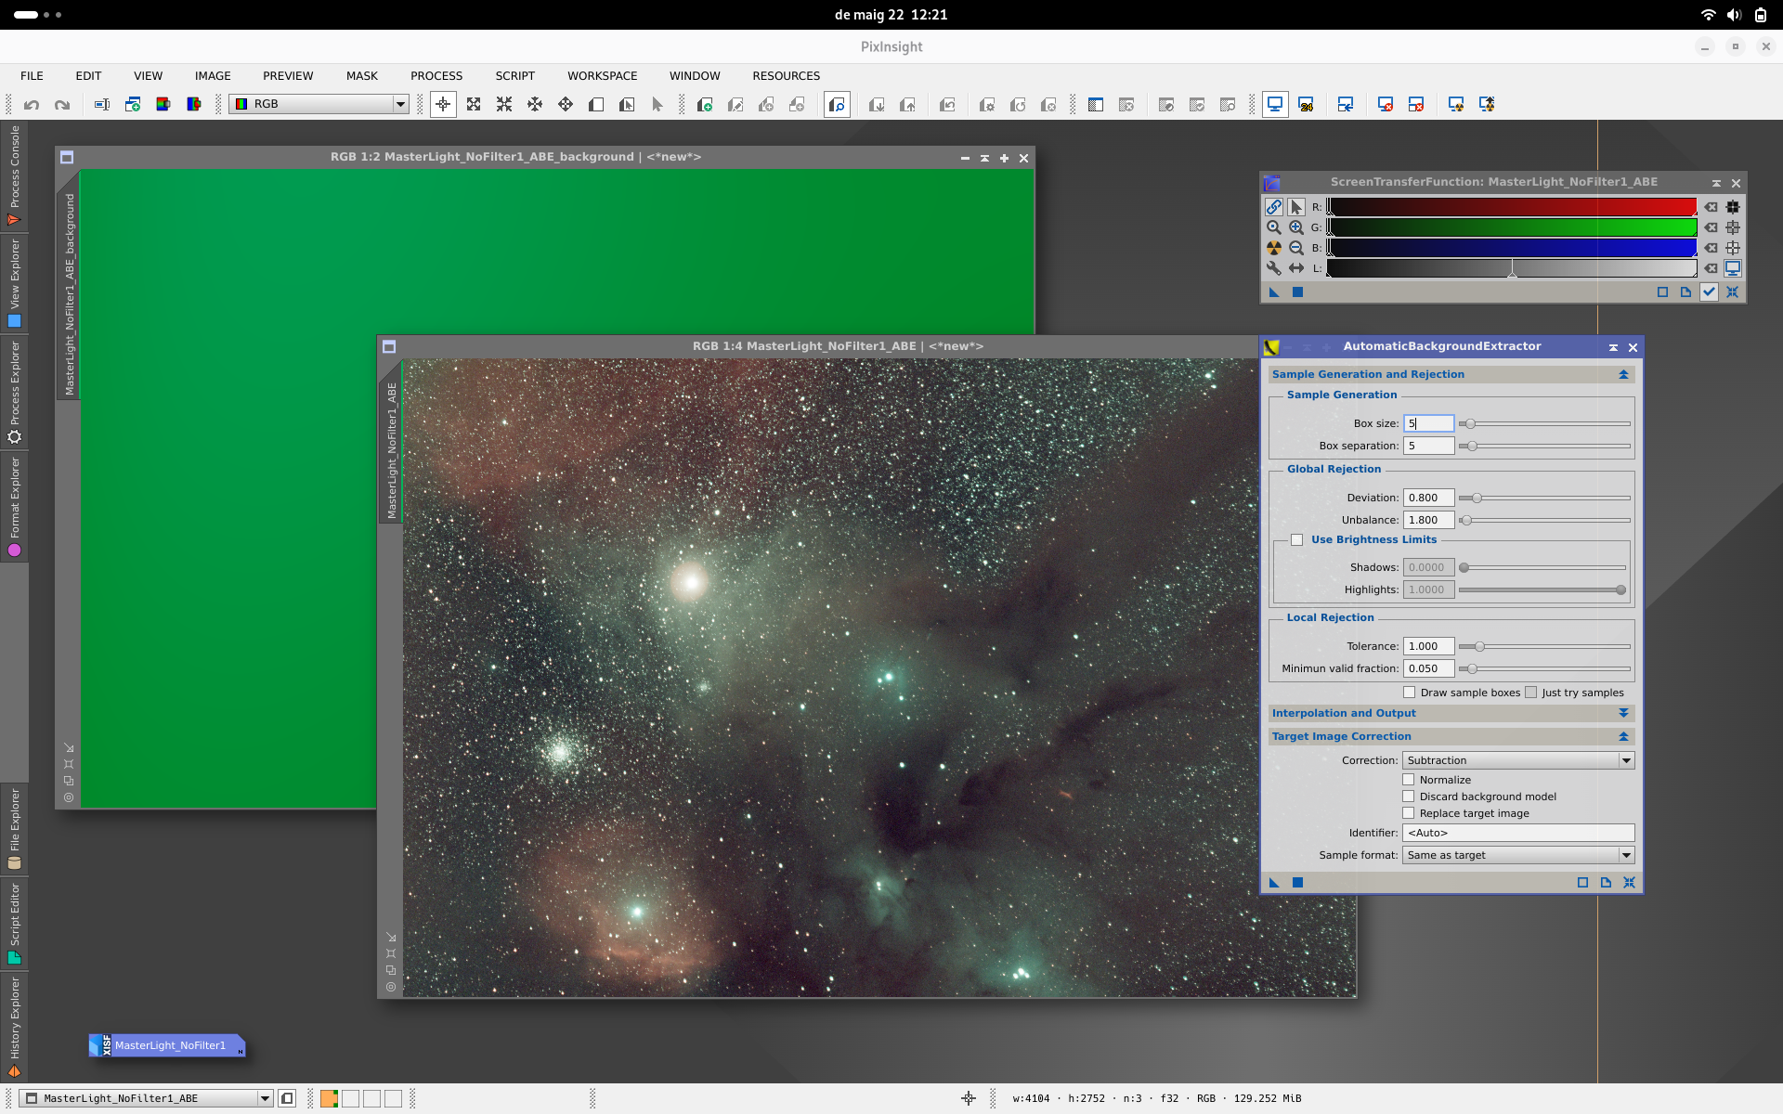This screenshot has height=1114, width=1783.
Task: Toggle the active Screen Transfer Function monitor icon
Action: point(1275,105)
